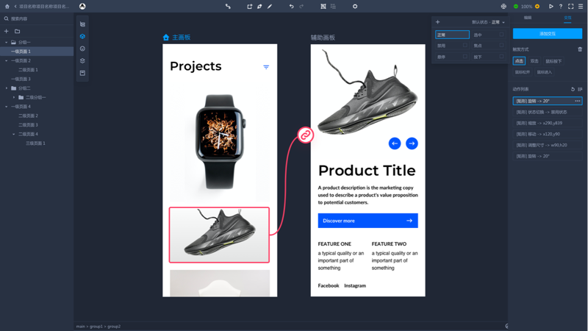Click the home icon in top bar
588x331 pixels.
7,6
